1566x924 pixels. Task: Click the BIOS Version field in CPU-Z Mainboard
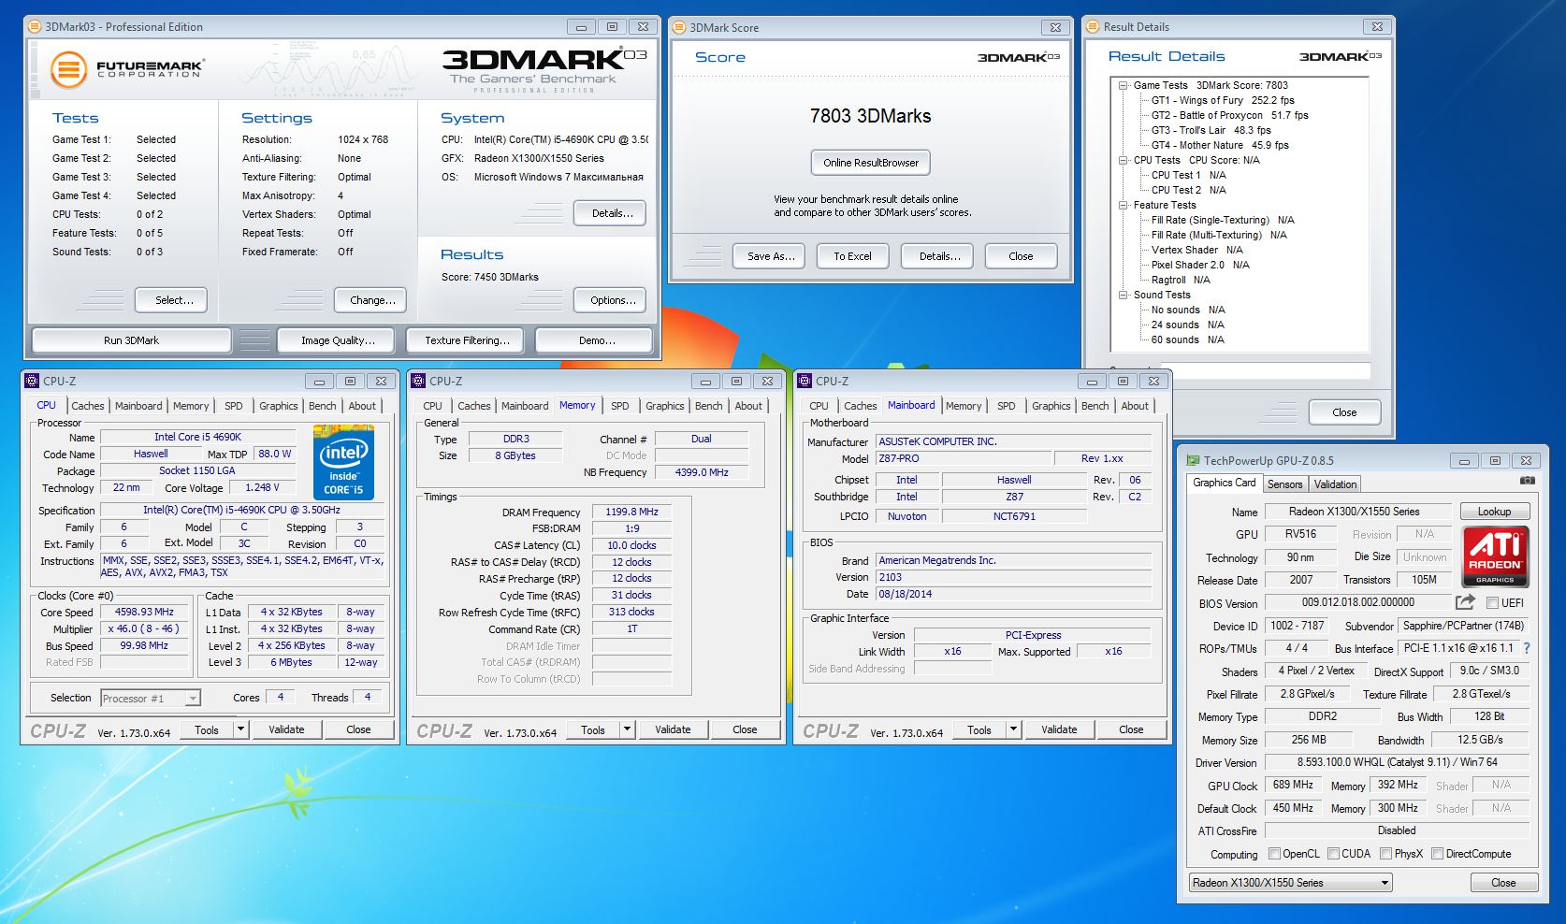(1014, 577)
